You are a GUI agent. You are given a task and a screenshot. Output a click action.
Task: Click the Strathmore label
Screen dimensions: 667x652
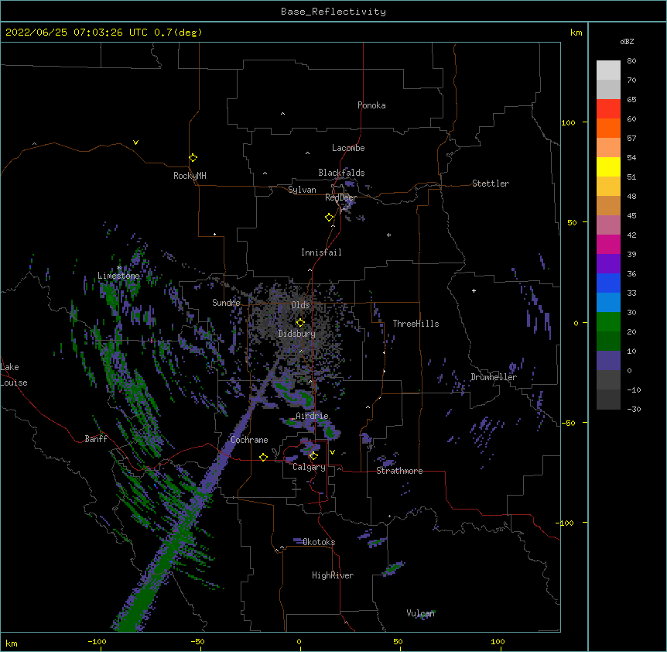point(399,471)
